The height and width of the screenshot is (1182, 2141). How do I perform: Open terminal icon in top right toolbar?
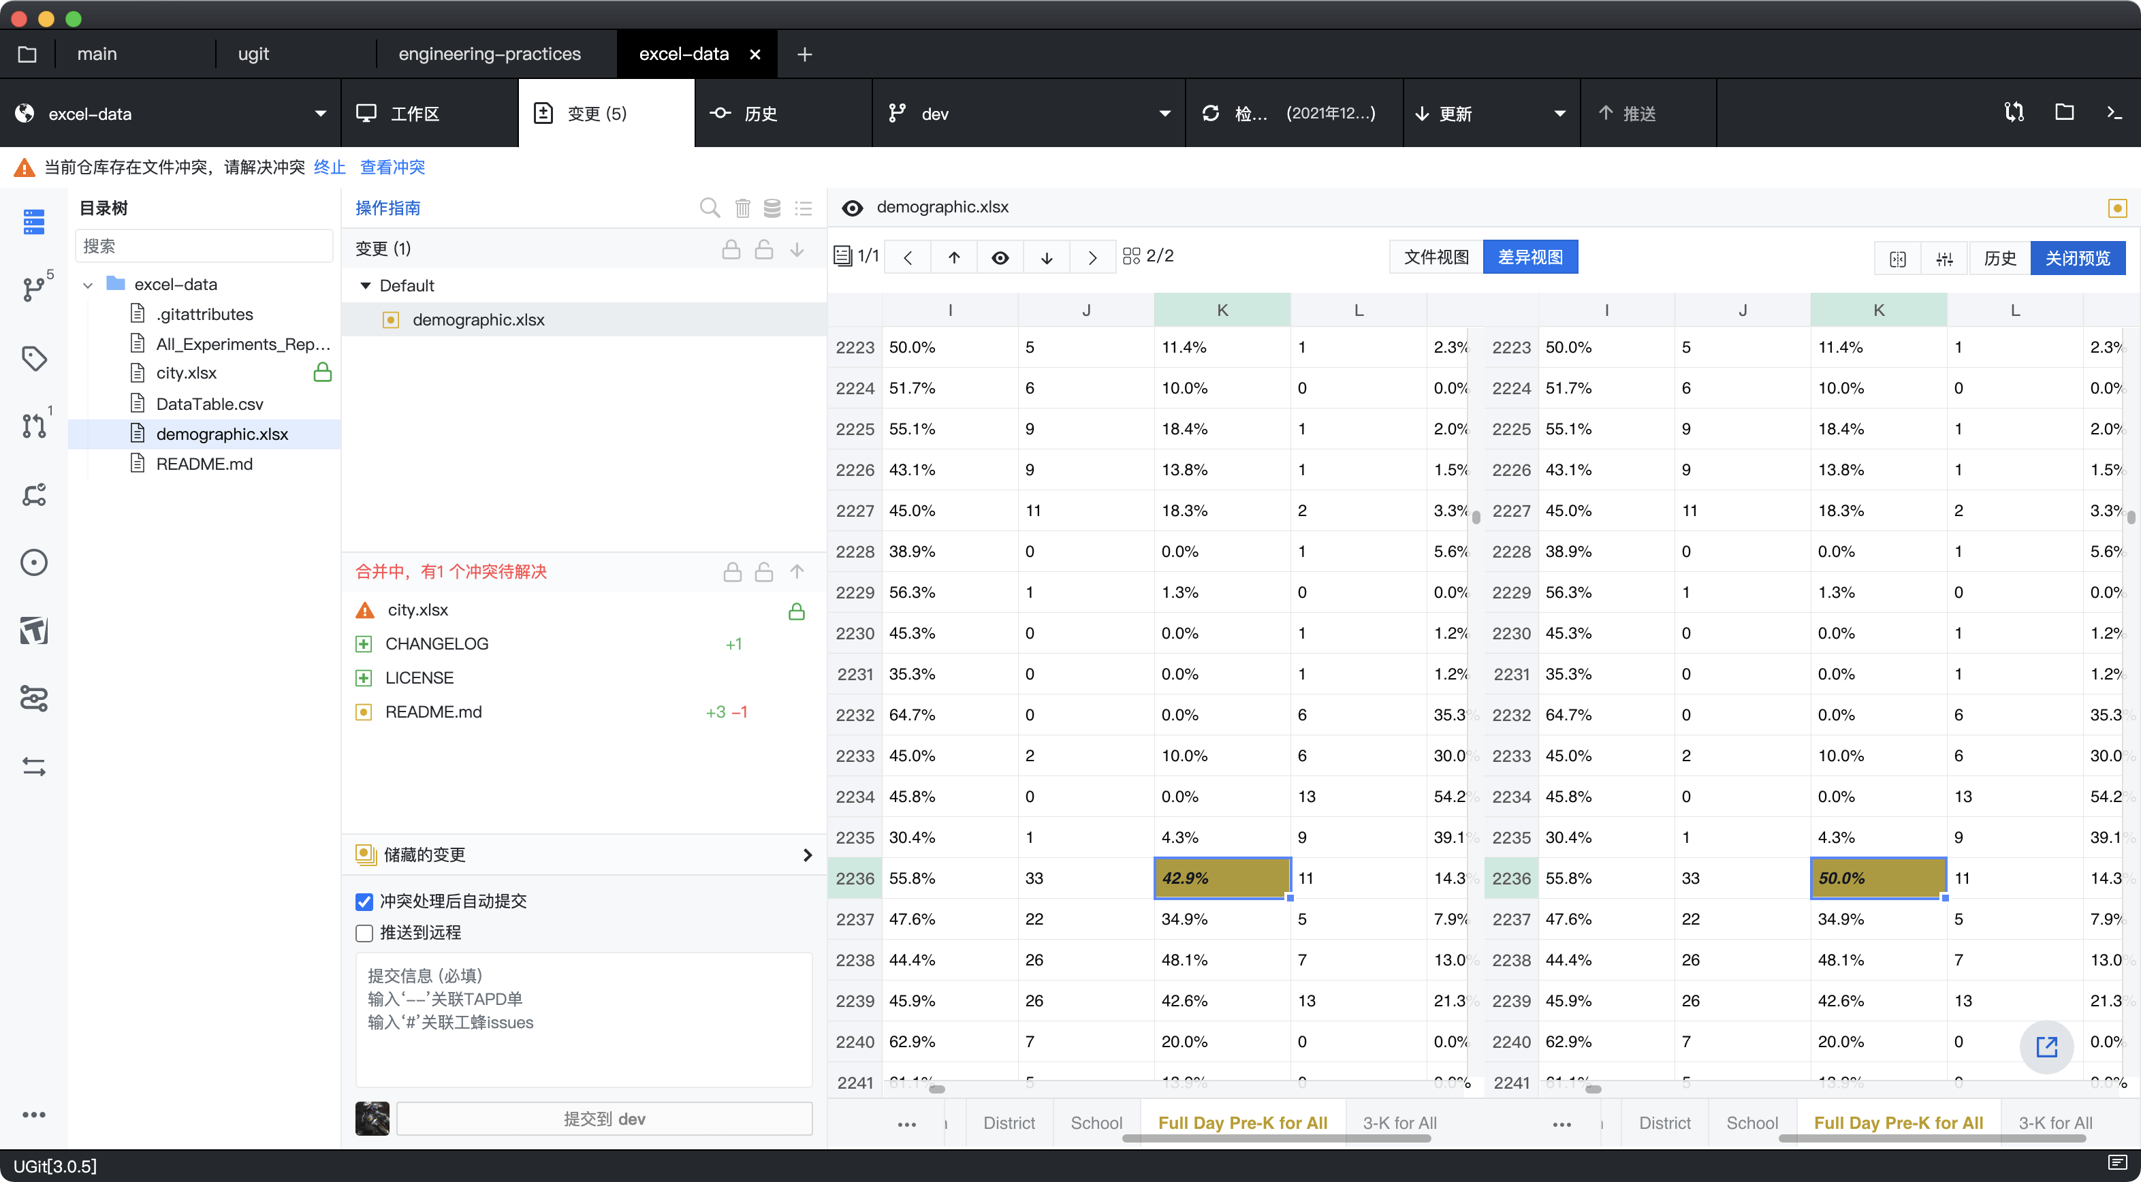click(2115, 112)
